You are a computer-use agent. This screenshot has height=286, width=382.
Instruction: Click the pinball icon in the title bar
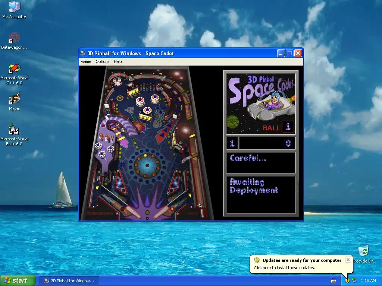tap(83, 53)
